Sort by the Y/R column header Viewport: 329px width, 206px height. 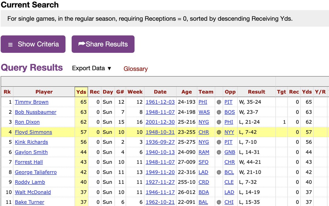(320, 92)
